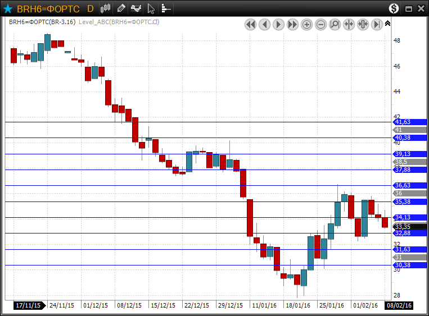Image resolution: width=429 pixels, height=316 pixels.
Task: Click the dollar sign icon
Action: 394,8
